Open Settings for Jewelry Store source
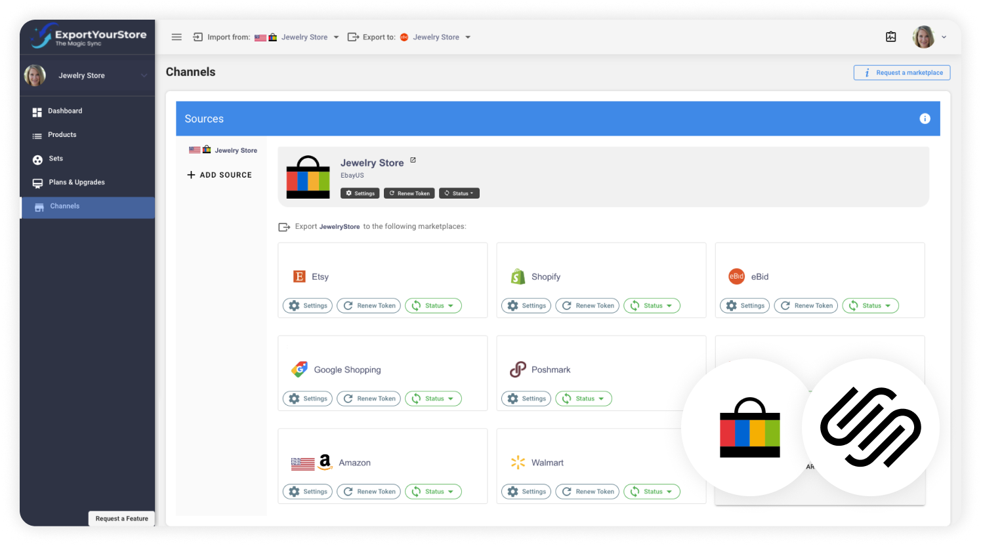 [x=360, y=193]
